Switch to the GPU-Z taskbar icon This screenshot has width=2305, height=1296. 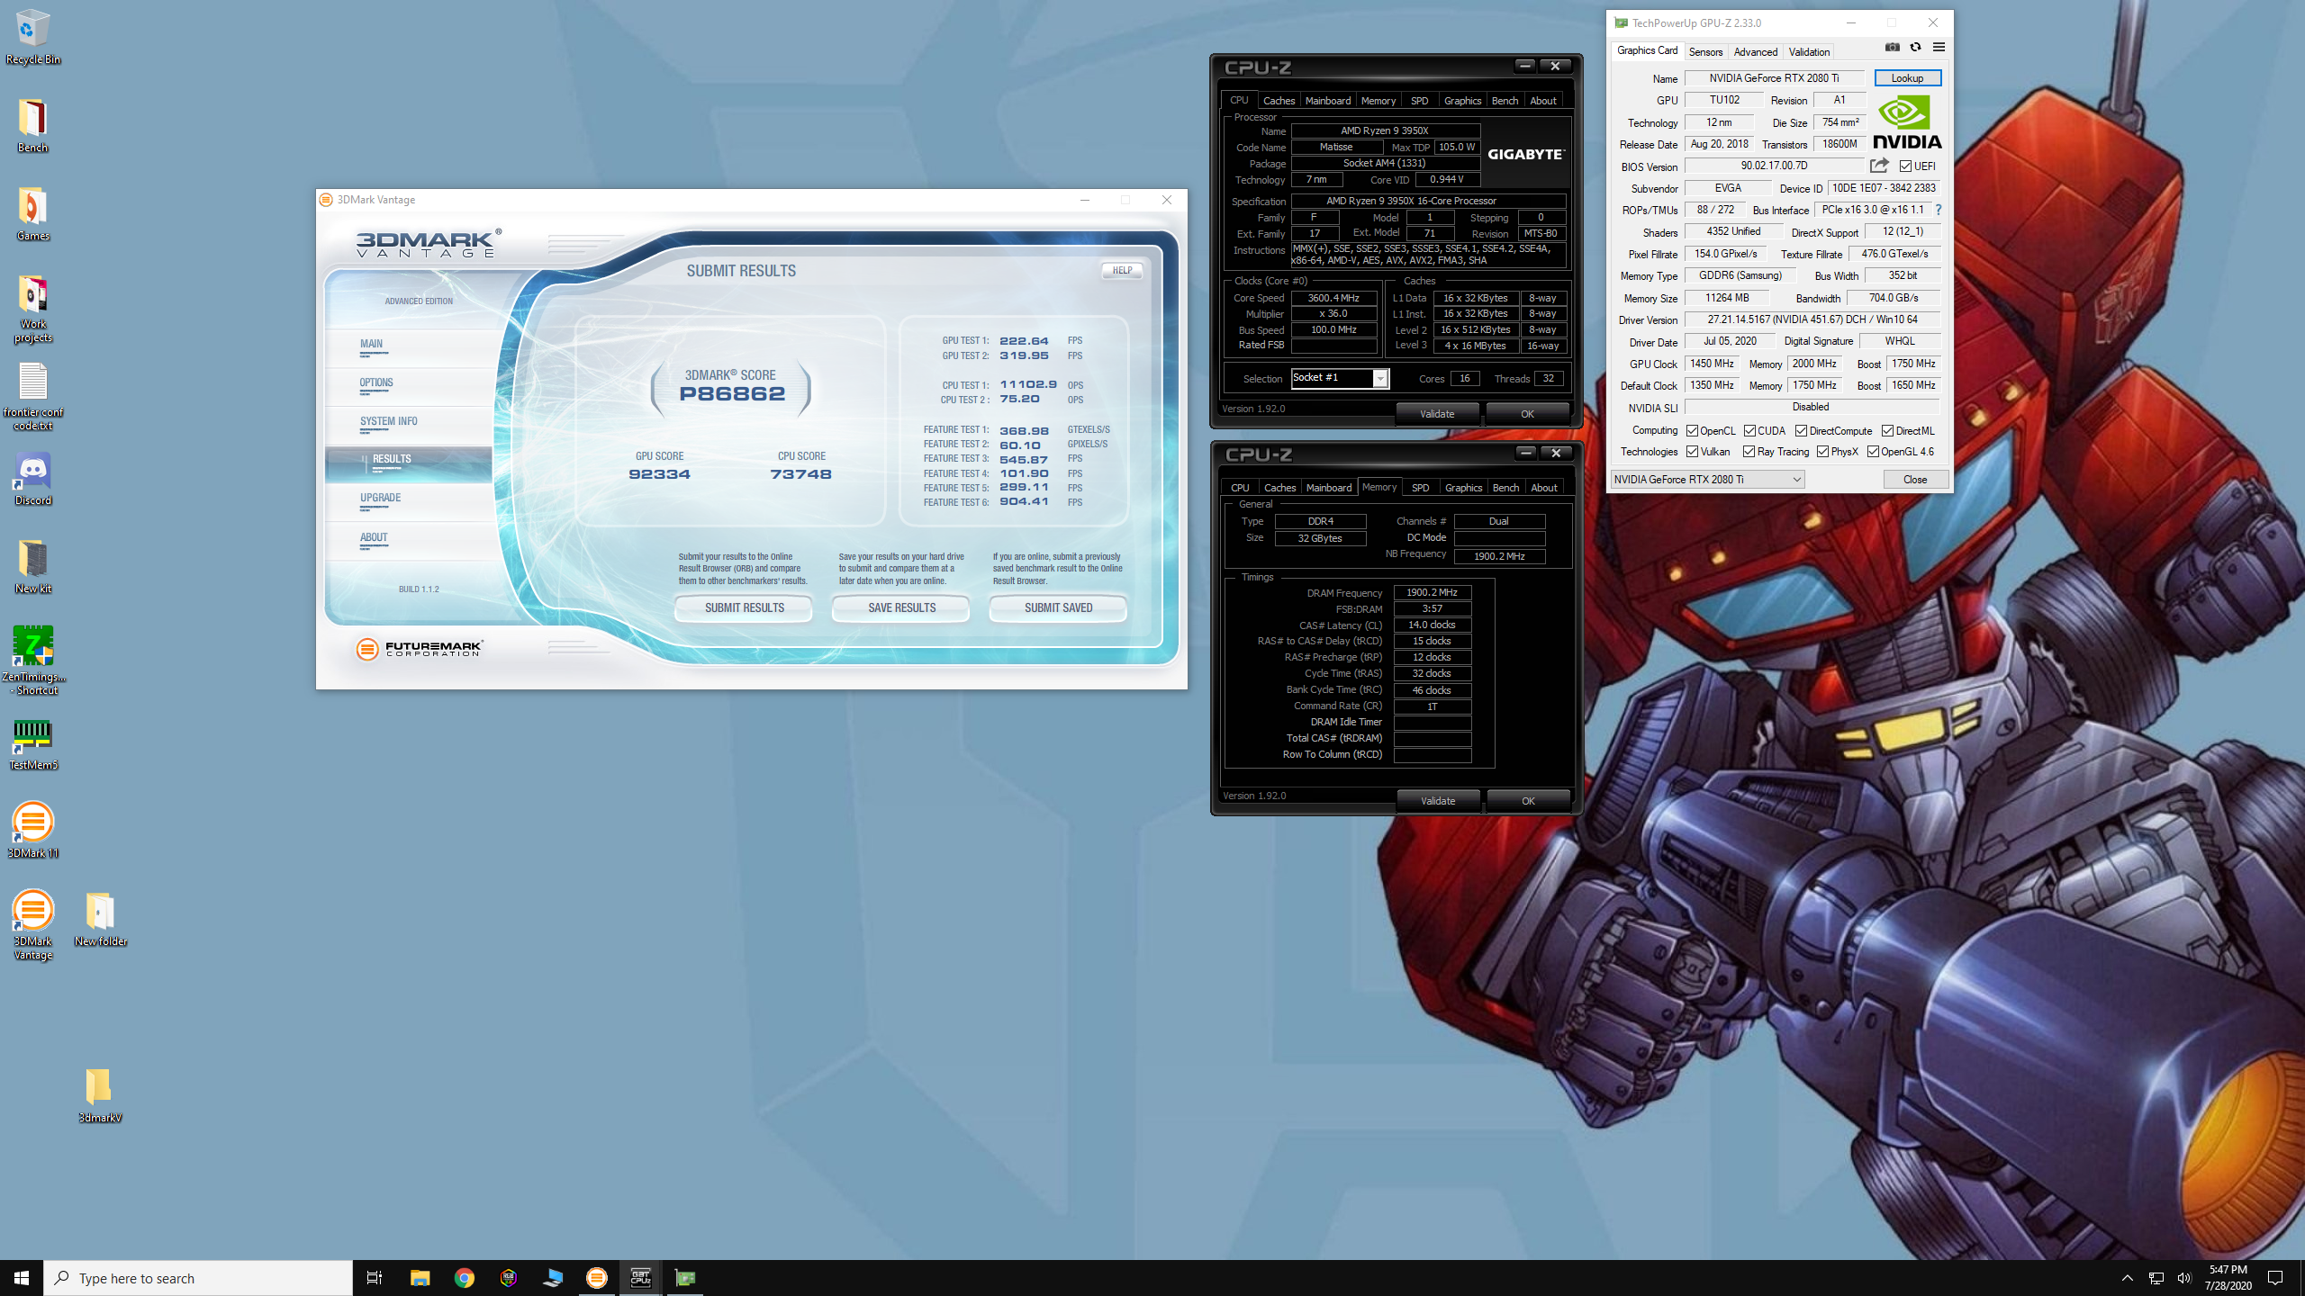coord(684,1277)
